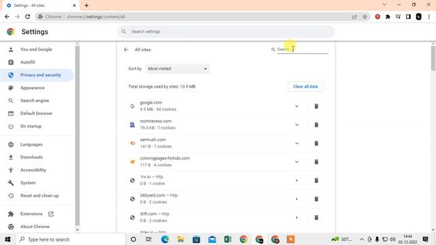Click Type here to search box
Screen dimensions: 436x245
pyautogui.click(x=70, y=239)
